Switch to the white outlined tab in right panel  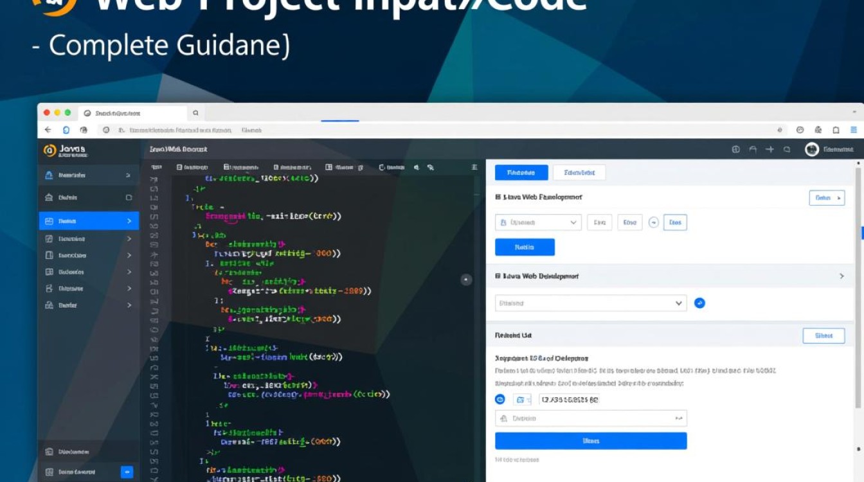tap(579, 172)
